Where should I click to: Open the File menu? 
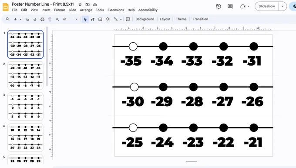coord(15,10)
